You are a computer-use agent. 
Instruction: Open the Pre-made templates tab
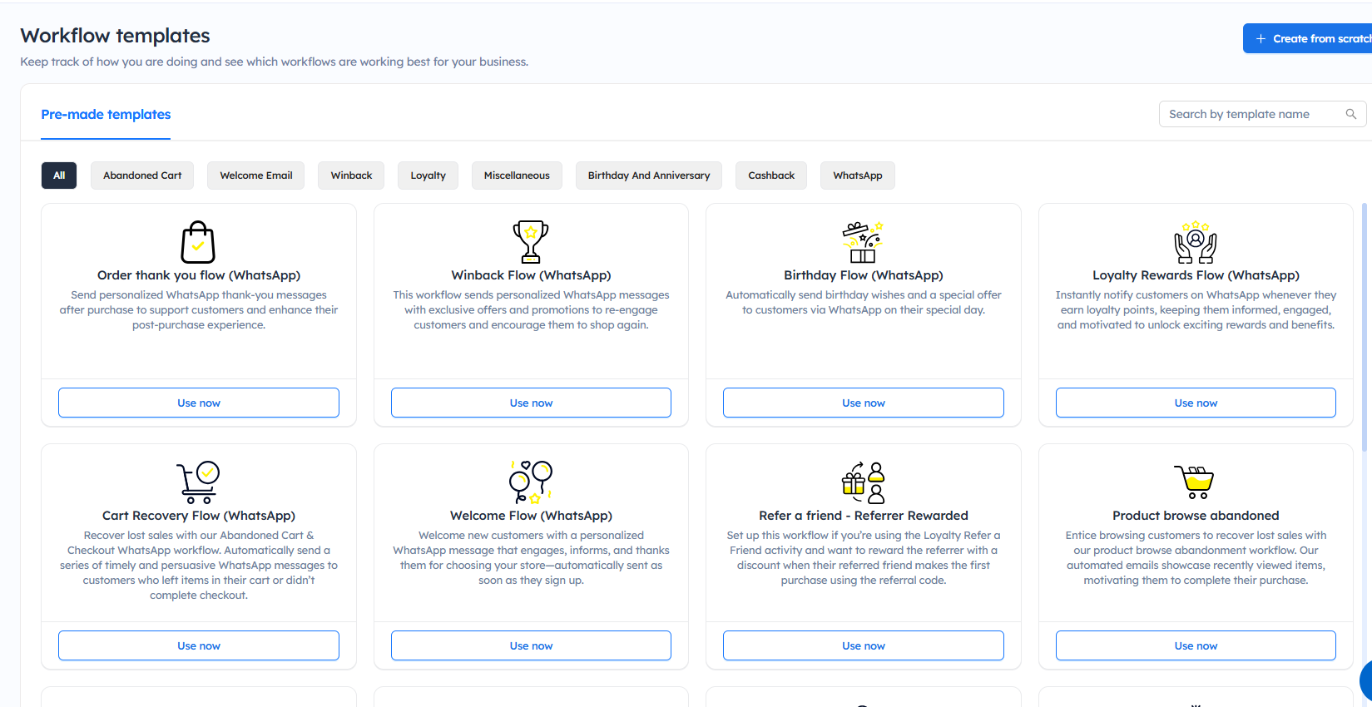point(106,115)
